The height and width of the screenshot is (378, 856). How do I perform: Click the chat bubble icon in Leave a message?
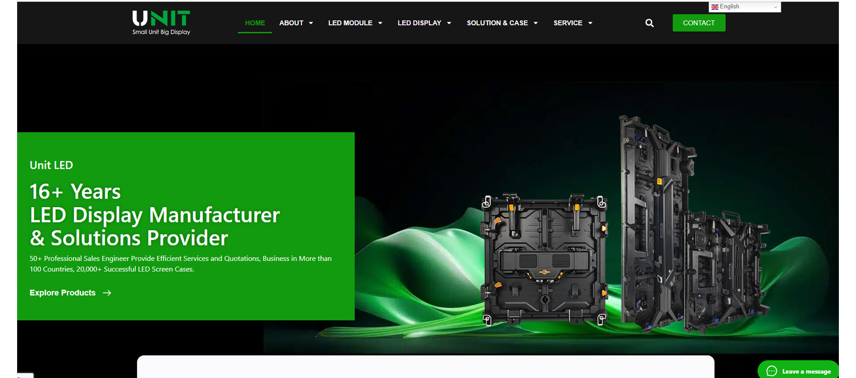772,371
